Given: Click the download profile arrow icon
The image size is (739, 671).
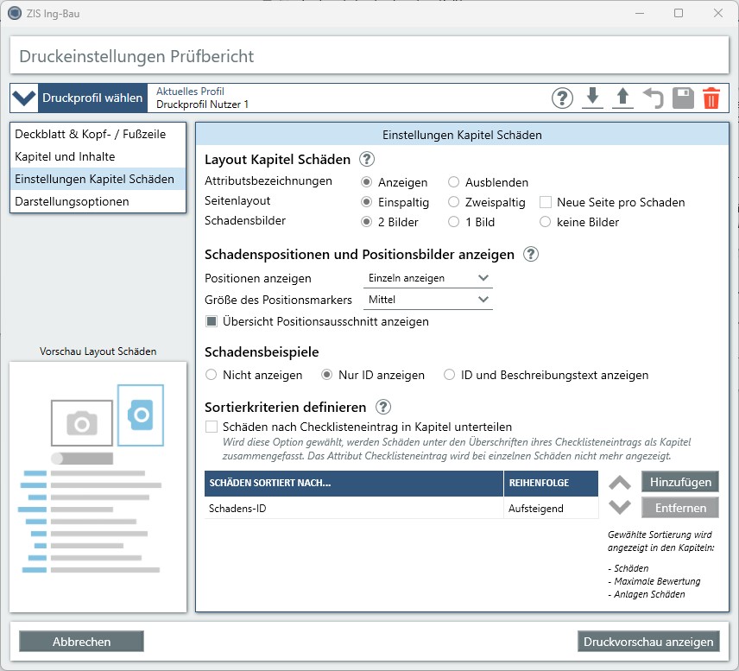Looking at the screenshot, I should 592,98.
